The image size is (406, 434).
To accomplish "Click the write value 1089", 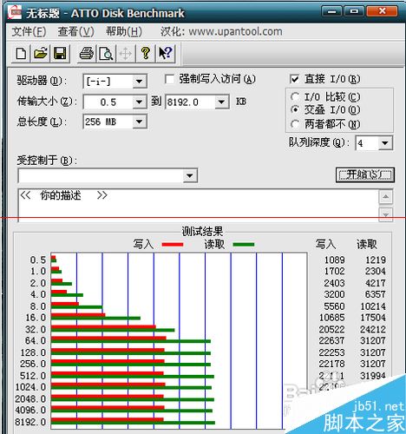I will pyautogui.click(x=335, y=260).
